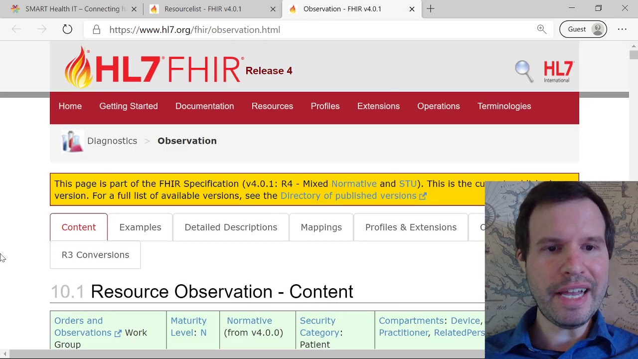
Task: Click the Normative status link in the table
Action: 249,321
